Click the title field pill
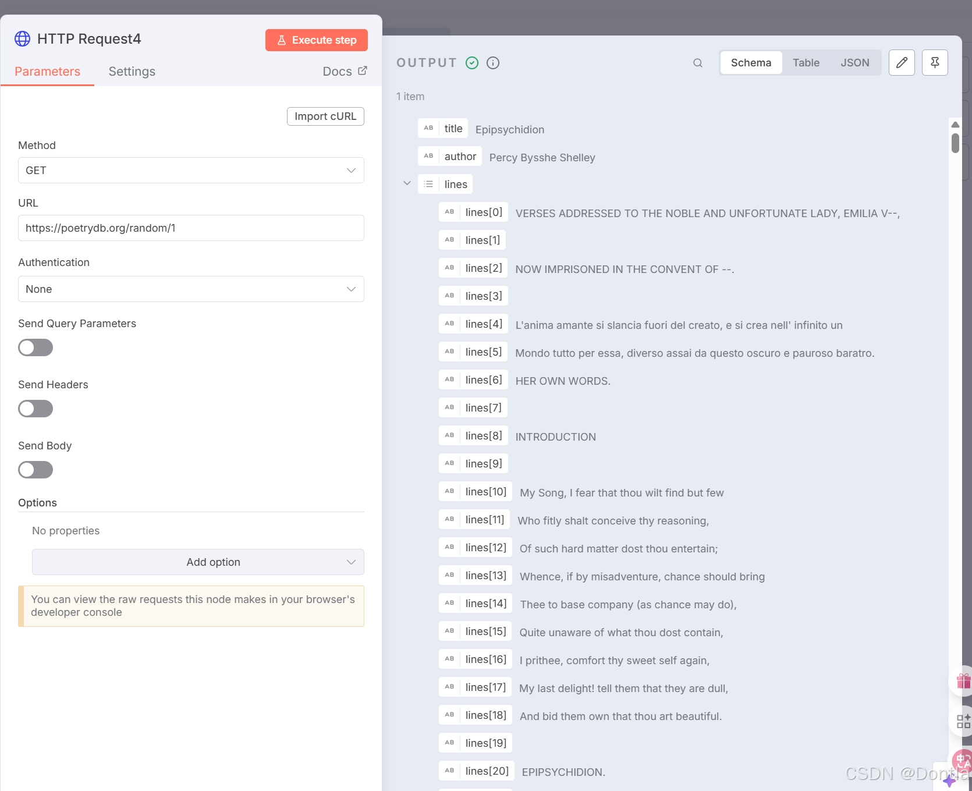The image size is (972, 791). pyautogui.click(x=443, y=128)
